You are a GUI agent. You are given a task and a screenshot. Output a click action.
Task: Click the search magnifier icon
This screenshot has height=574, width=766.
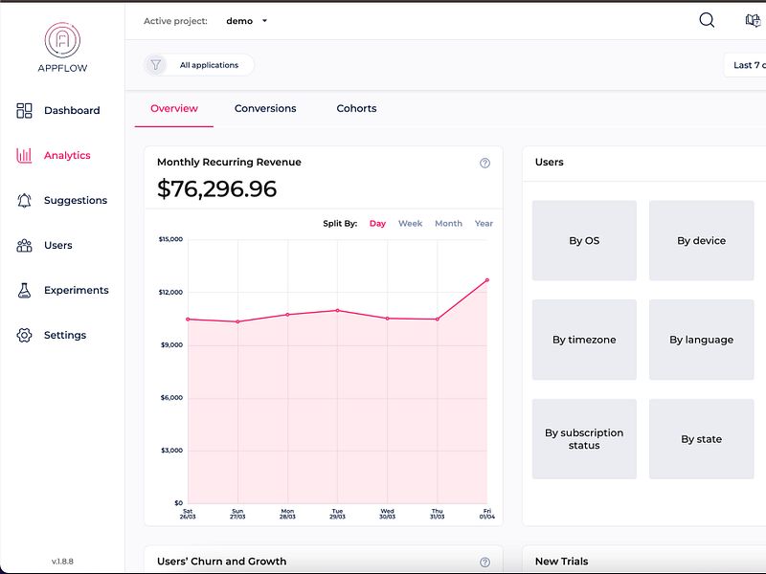pos(707,20)
